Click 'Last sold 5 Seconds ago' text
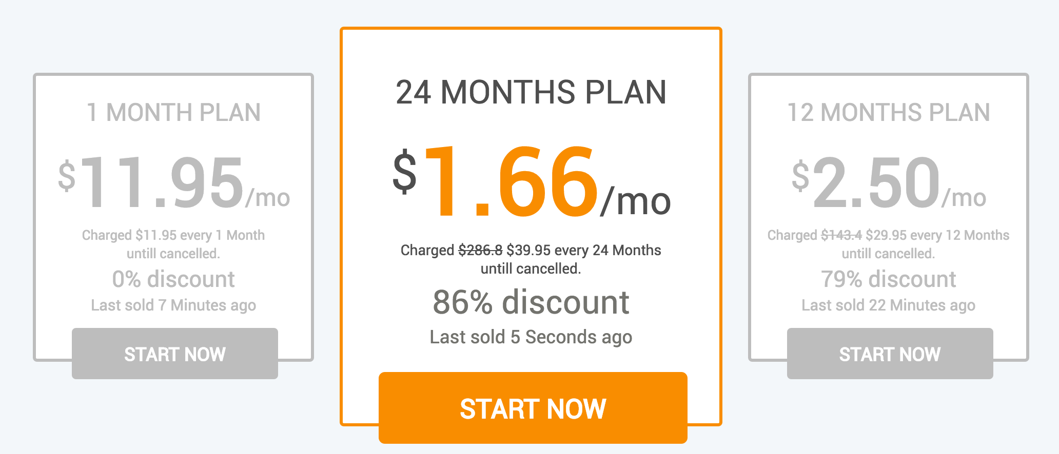 tap(531, 337)
